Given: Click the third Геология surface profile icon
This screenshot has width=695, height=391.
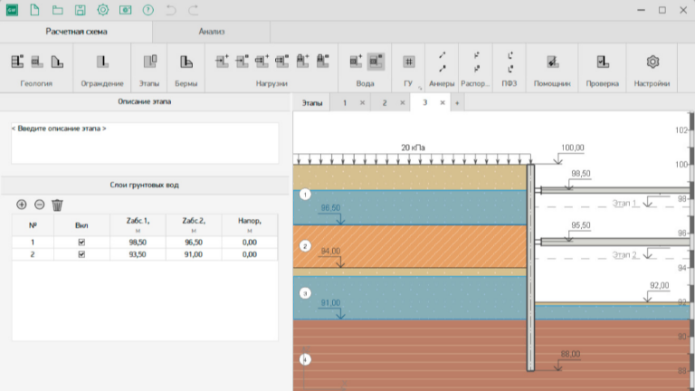Looking at the screenshot, I should coord(57,62).
